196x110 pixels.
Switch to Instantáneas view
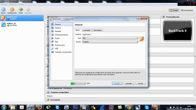click(x=187, y=10)
